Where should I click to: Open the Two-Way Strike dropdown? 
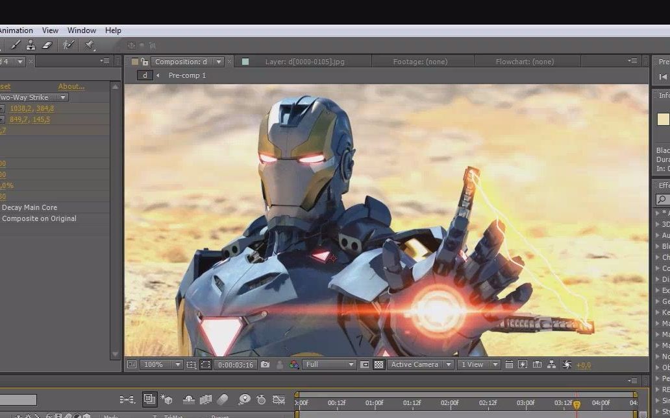[34, 97]
